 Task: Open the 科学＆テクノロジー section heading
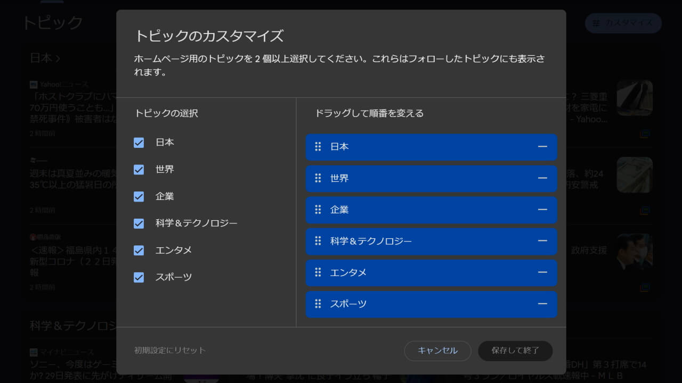point(69,327)
